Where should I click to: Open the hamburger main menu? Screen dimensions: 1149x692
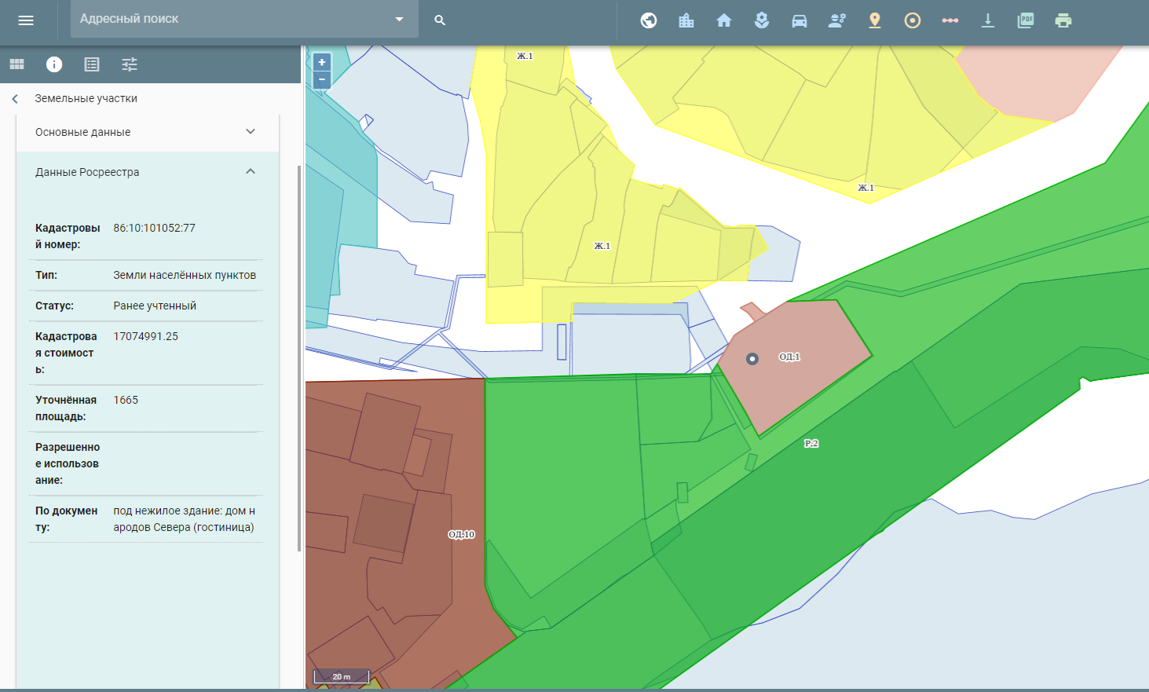(x=26, y=20)
